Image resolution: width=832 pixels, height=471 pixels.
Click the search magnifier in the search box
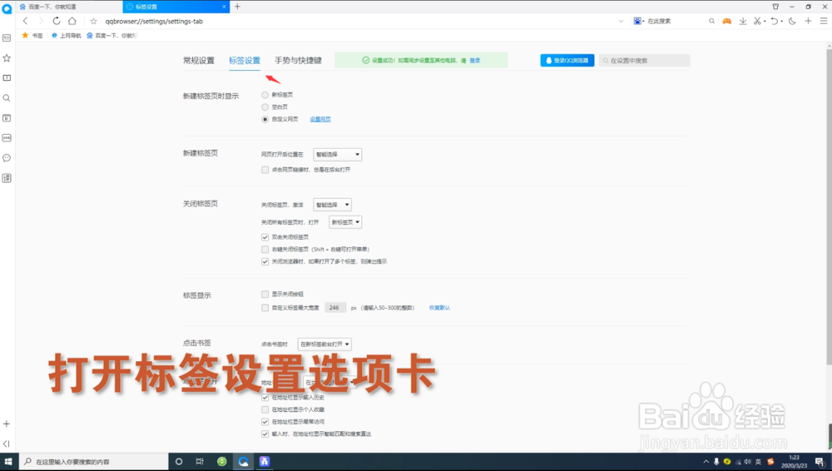(711, 22)
